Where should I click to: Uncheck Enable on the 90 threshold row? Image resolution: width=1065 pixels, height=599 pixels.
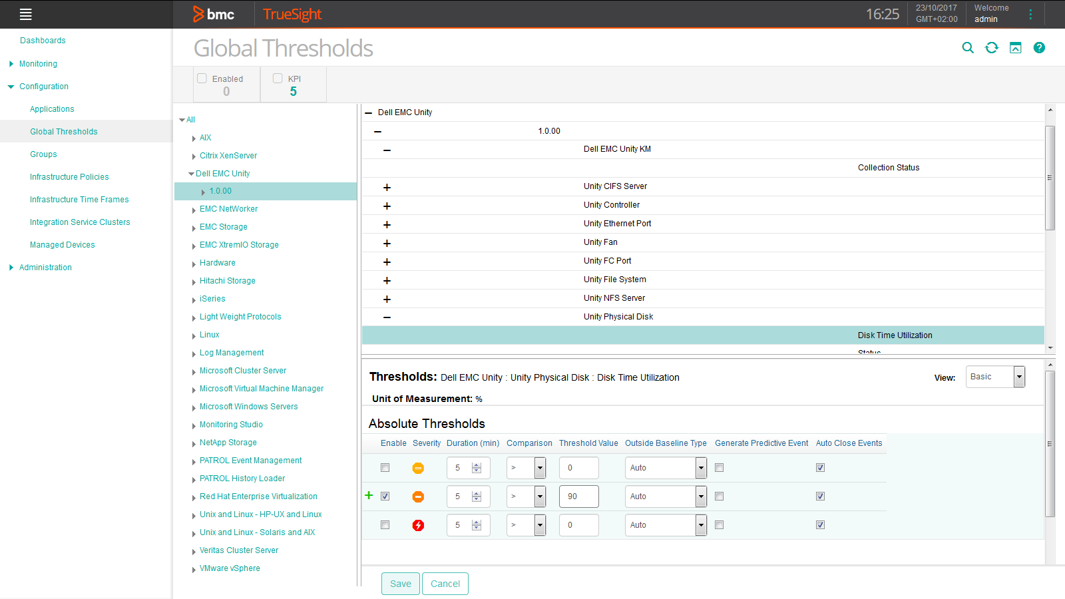385,496
